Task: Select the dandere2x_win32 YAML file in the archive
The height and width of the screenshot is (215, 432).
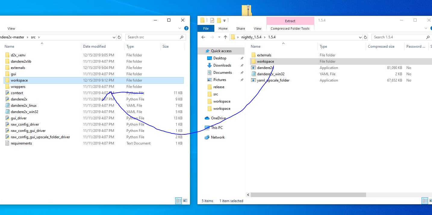Action: click(270, 74)
